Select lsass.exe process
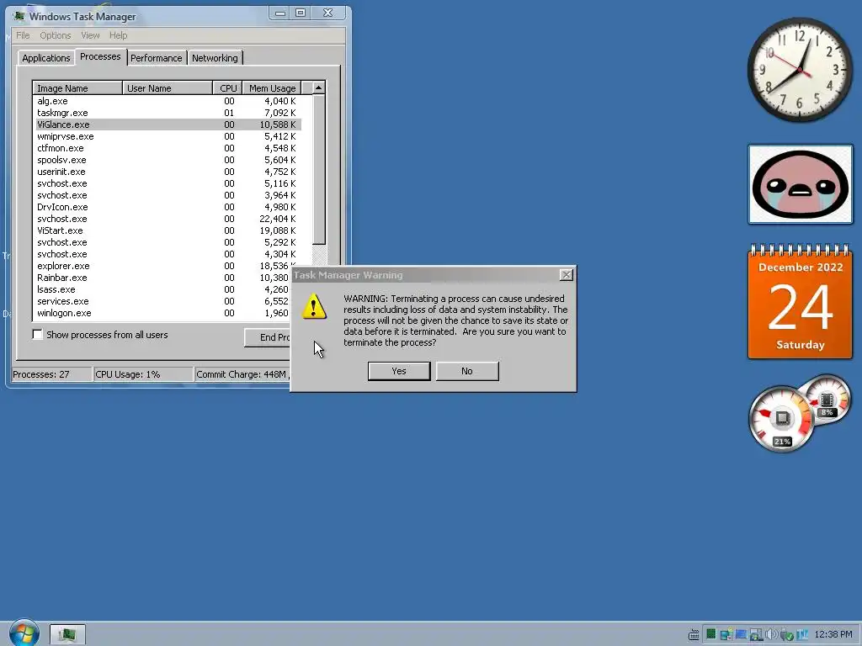Screen dimensions: 862x646 pyautogui.click(x=163, y=289)
